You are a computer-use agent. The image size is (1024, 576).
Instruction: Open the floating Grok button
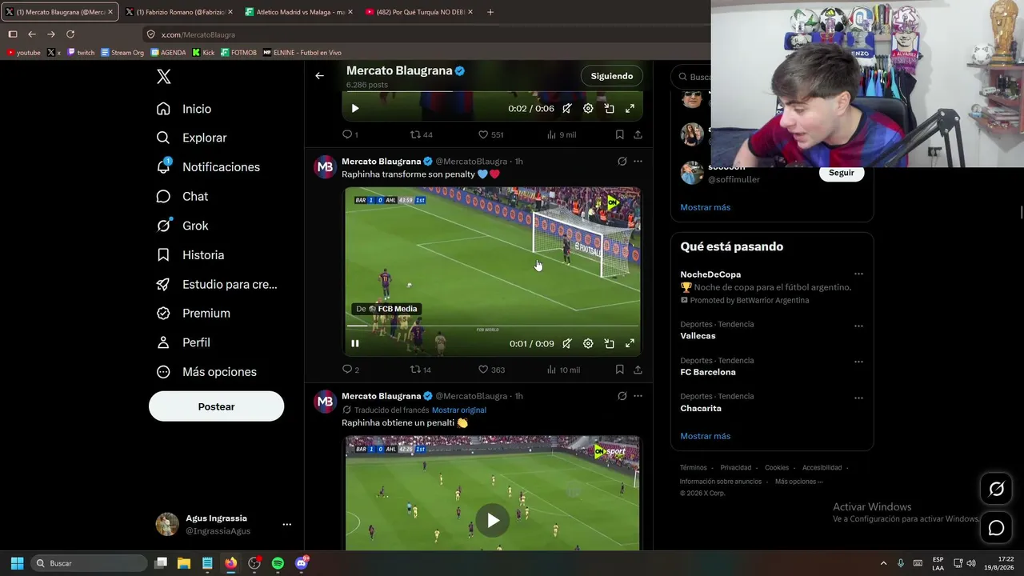pos(996,490)
